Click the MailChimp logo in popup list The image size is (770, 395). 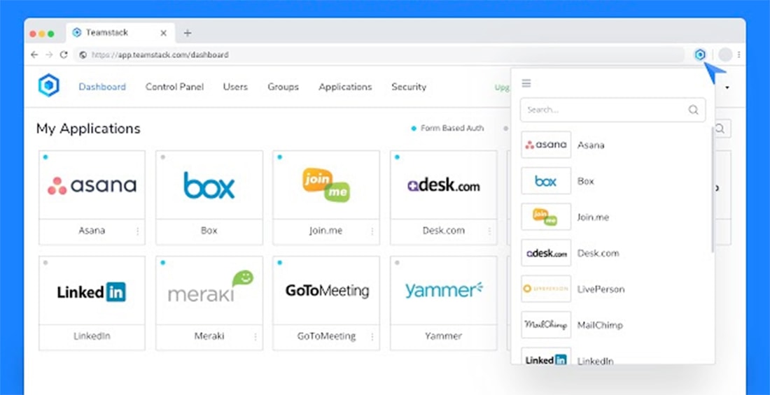coord(546,325)
